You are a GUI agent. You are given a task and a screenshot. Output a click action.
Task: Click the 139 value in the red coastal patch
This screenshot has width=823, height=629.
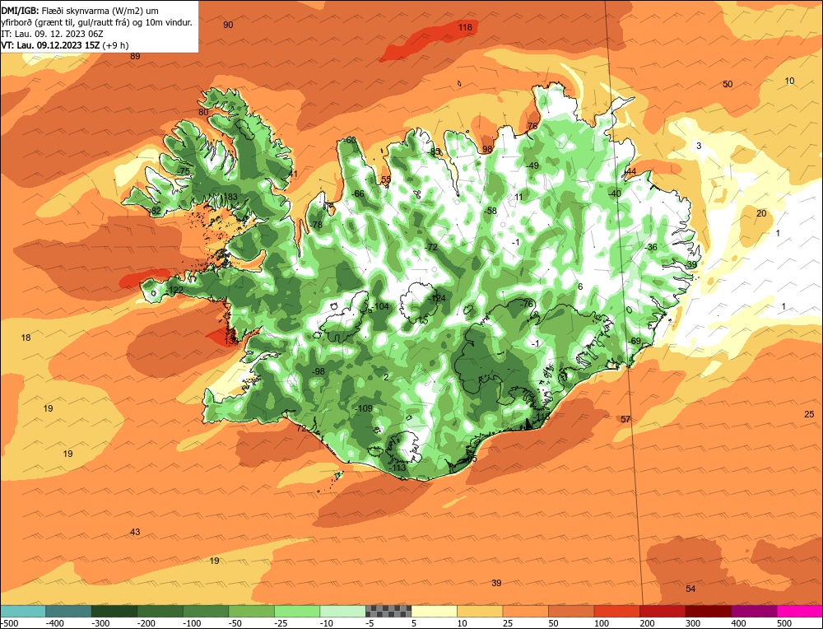231,342
